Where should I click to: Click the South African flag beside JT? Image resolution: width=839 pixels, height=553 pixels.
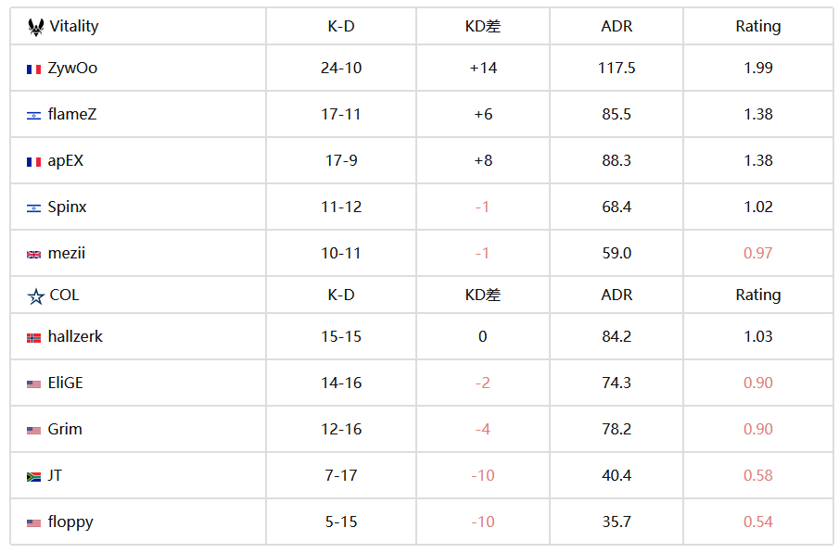(x=33, y=477)
